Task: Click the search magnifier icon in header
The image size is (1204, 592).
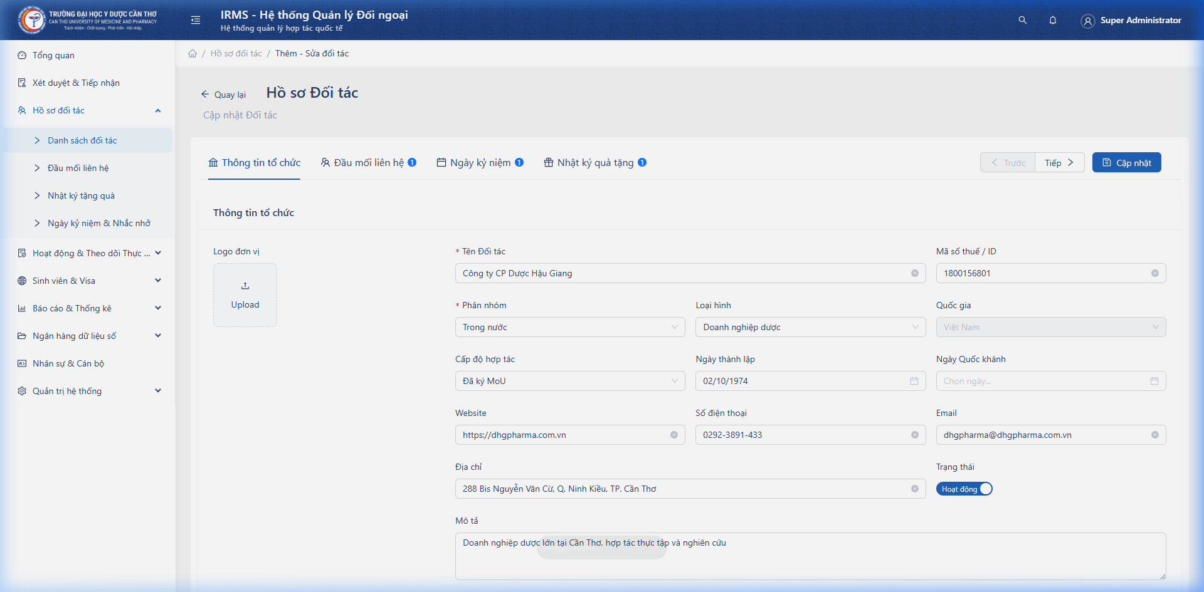Action: click(1022, 20)
